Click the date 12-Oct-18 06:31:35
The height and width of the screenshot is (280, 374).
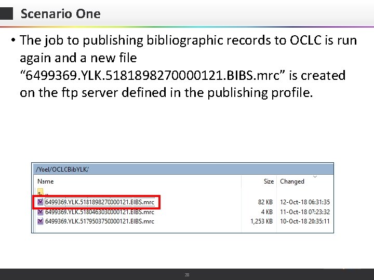tap(305, 202)
